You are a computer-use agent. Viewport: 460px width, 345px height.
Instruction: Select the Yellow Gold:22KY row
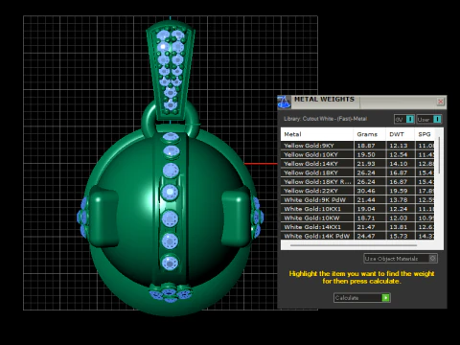[x=357, y=191]
